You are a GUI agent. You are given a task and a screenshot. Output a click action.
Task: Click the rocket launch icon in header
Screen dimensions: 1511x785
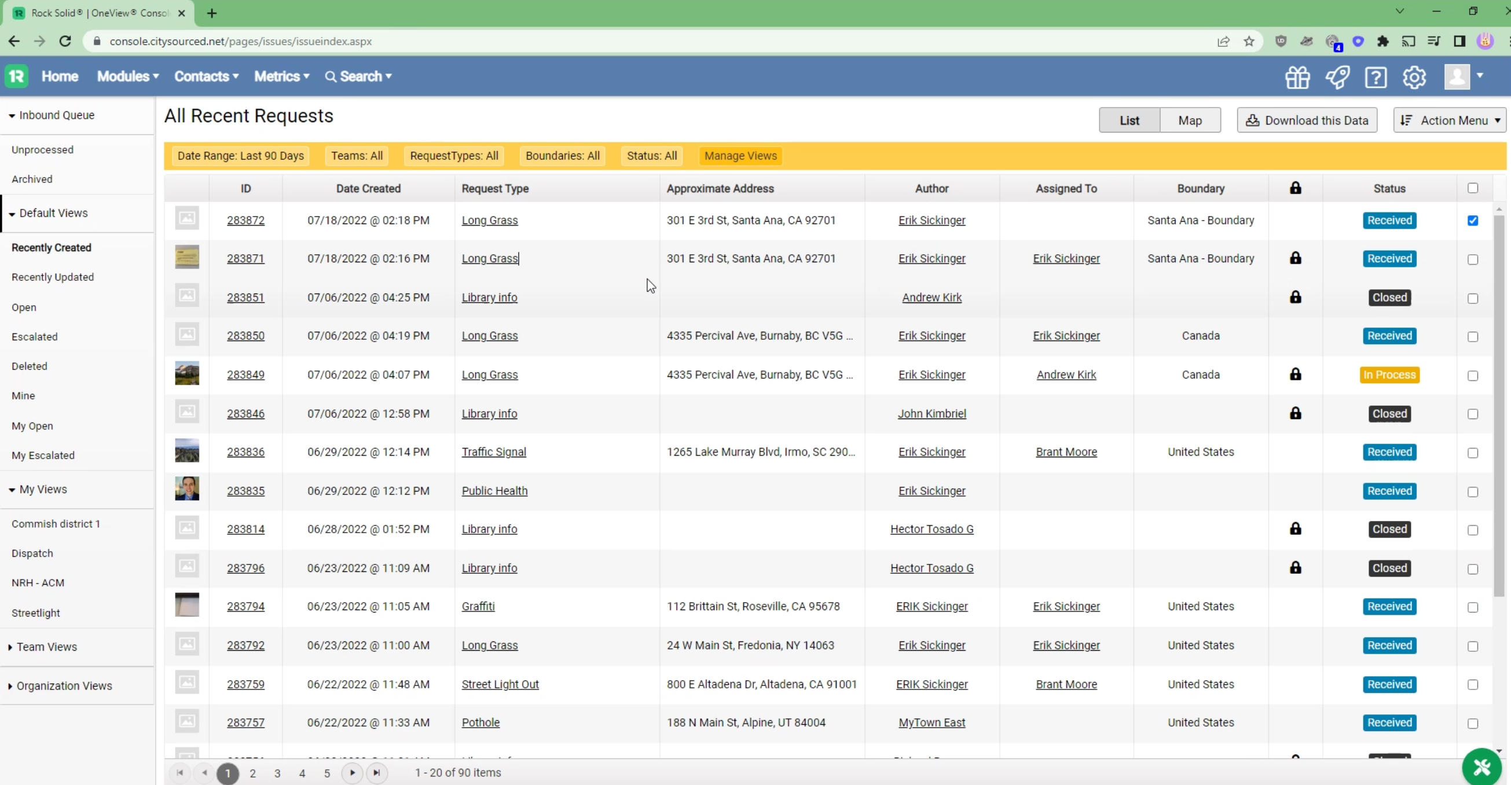click(1337, 77)
